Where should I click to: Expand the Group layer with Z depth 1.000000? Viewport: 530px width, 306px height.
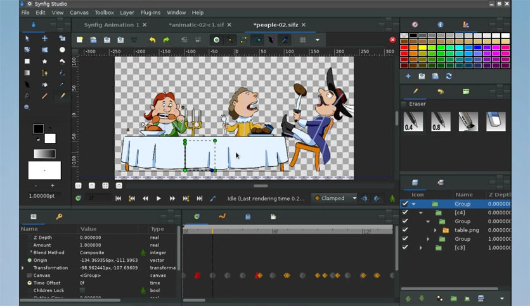point(428,239)
